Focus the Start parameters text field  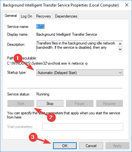tap(83, 127)
